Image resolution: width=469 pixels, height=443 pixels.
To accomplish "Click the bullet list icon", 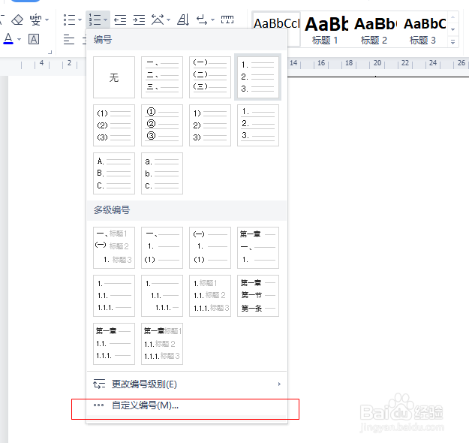I will click(69, 20).
